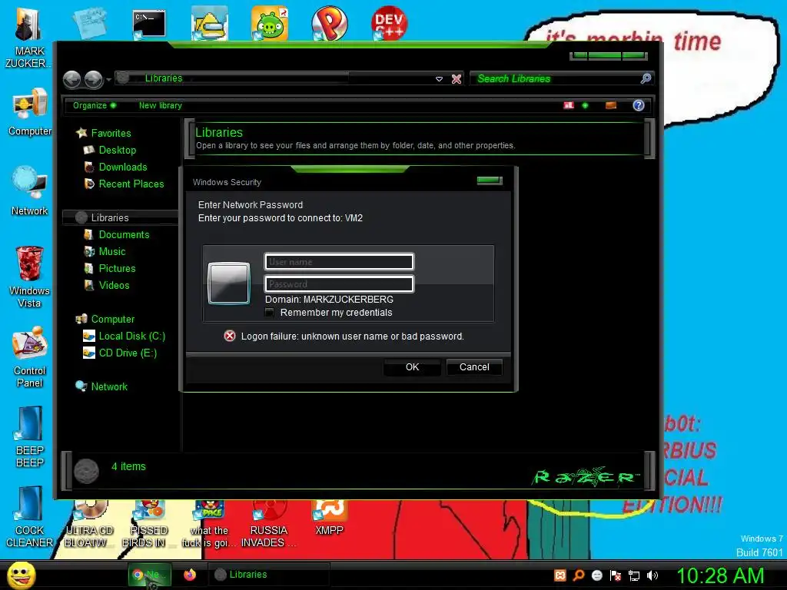Open the RUSSIA INVADES desktop shortcut
This screenshot has height=590, width=787.
[x=268, y=524]
